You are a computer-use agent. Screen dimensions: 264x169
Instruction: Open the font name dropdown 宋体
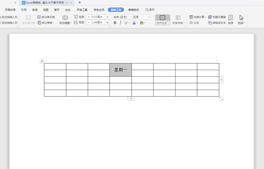point(131,17)
